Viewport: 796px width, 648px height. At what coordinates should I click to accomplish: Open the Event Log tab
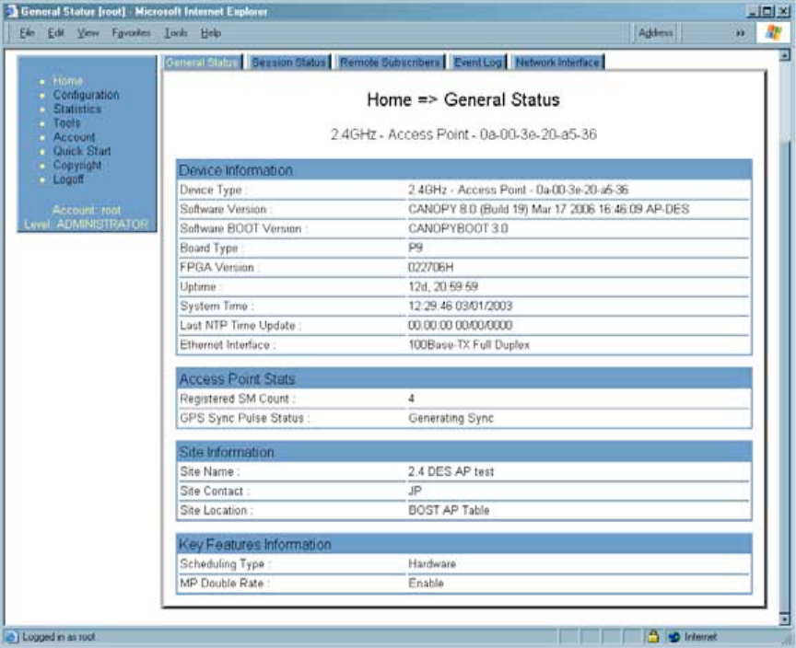(x=478, y=63)
